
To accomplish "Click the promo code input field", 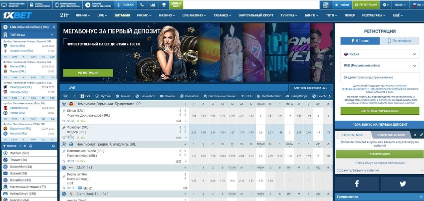I will pyautogui.click(x=380, y=77).
